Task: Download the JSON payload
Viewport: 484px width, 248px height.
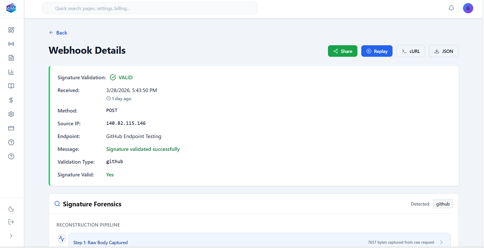Action: pyautogui.click(x=444, y=51)
